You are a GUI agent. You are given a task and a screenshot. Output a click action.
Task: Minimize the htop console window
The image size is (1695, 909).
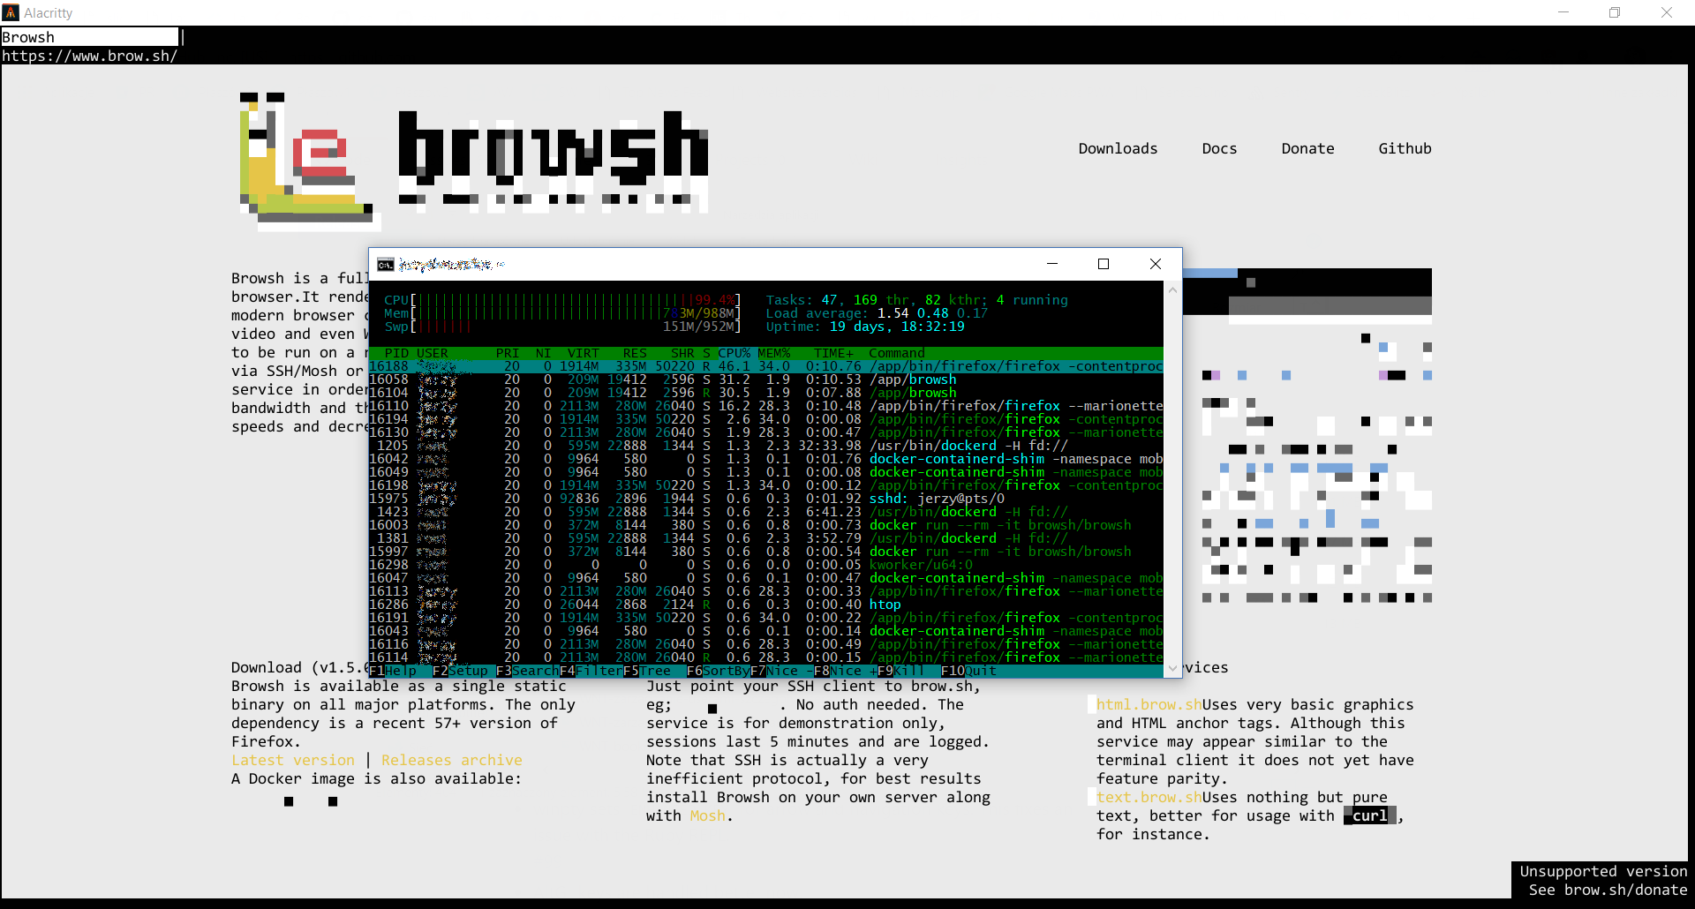(1052, 264)
